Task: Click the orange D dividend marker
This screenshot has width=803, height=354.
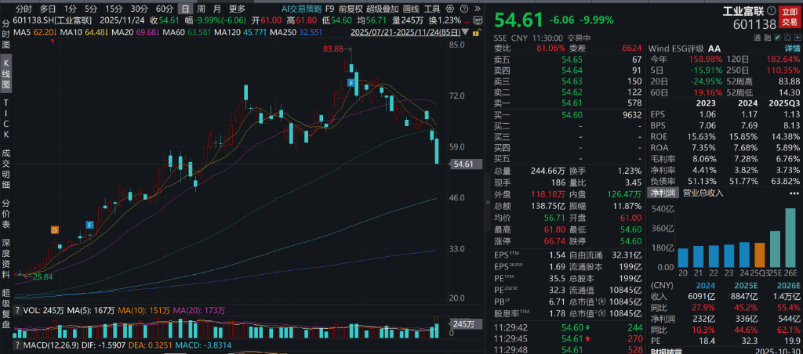Action: 54,229
